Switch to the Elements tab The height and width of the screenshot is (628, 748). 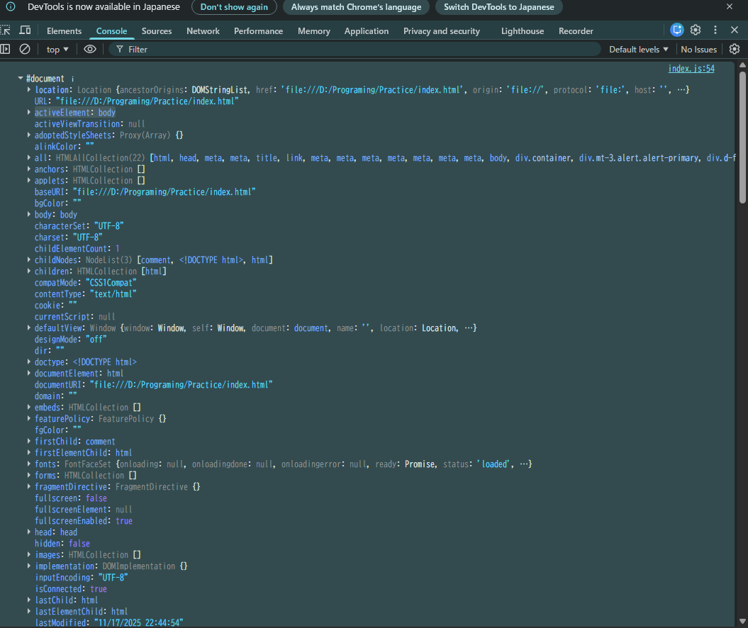click(64, 30)
